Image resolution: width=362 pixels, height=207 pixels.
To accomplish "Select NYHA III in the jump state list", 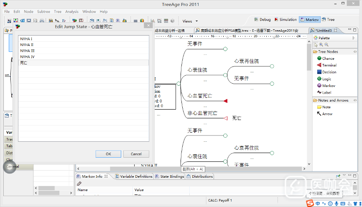I will (x=27, y=51).
